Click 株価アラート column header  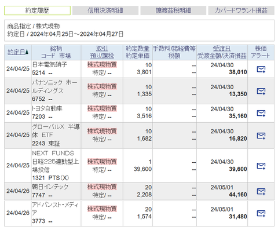(261, 52)
